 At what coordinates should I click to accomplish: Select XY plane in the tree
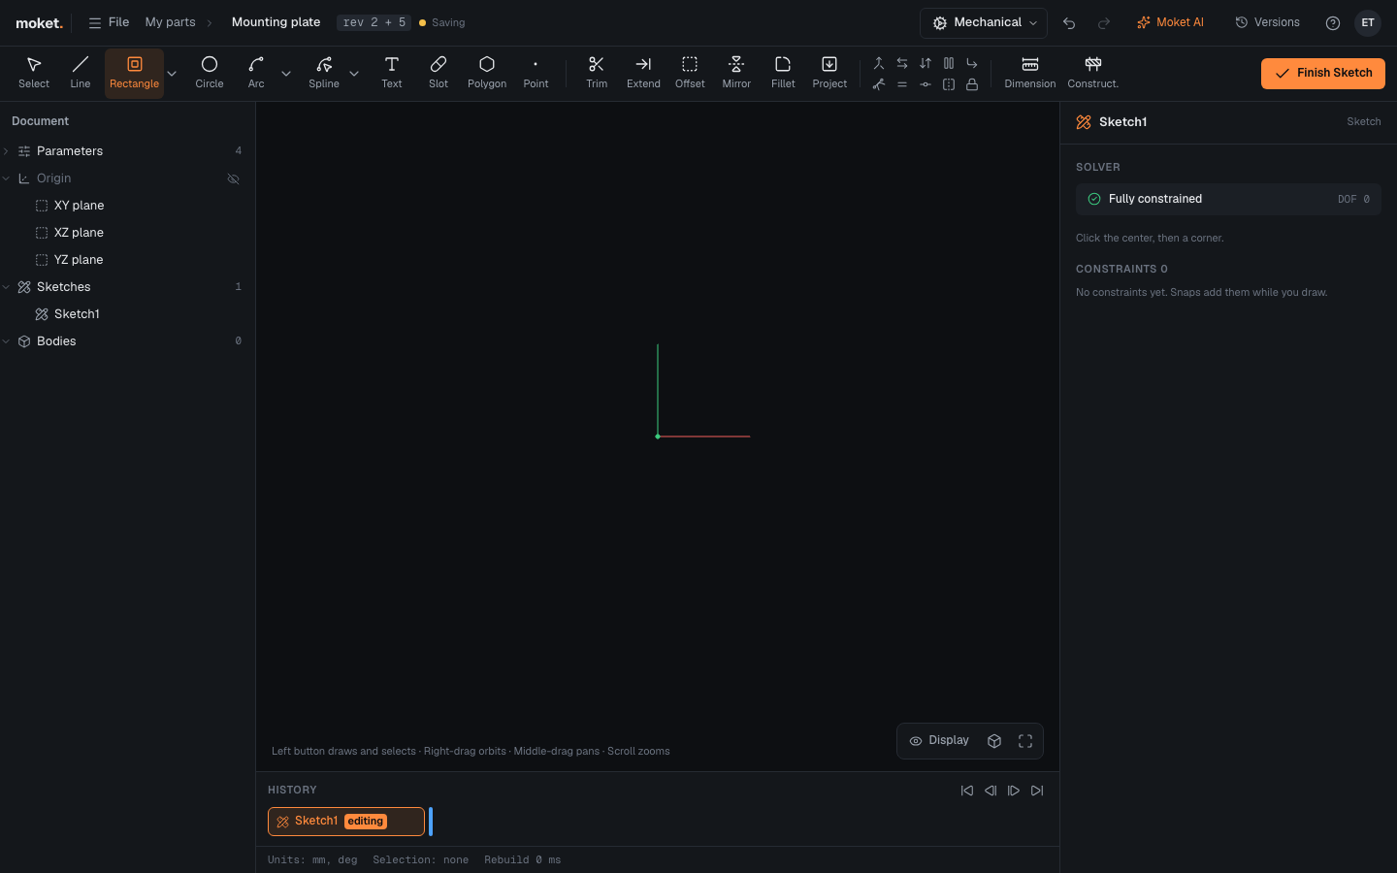click(x=128, y=206)
